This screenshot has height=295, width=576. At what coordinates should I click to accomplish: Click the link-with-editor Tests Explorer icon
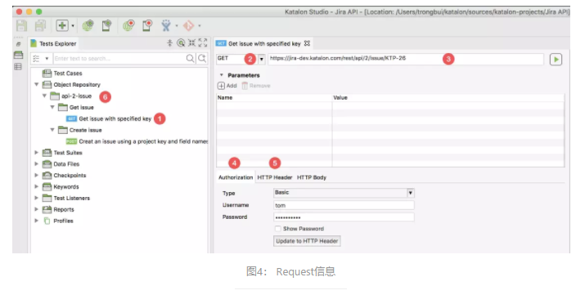click(181, 43)
